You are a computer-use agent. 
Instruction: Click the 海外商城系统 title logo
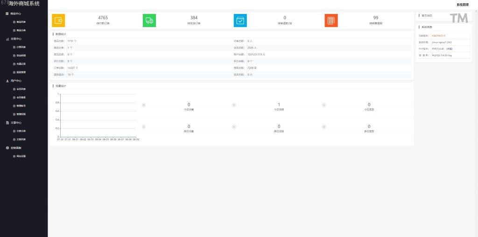[x=24, y=4]
